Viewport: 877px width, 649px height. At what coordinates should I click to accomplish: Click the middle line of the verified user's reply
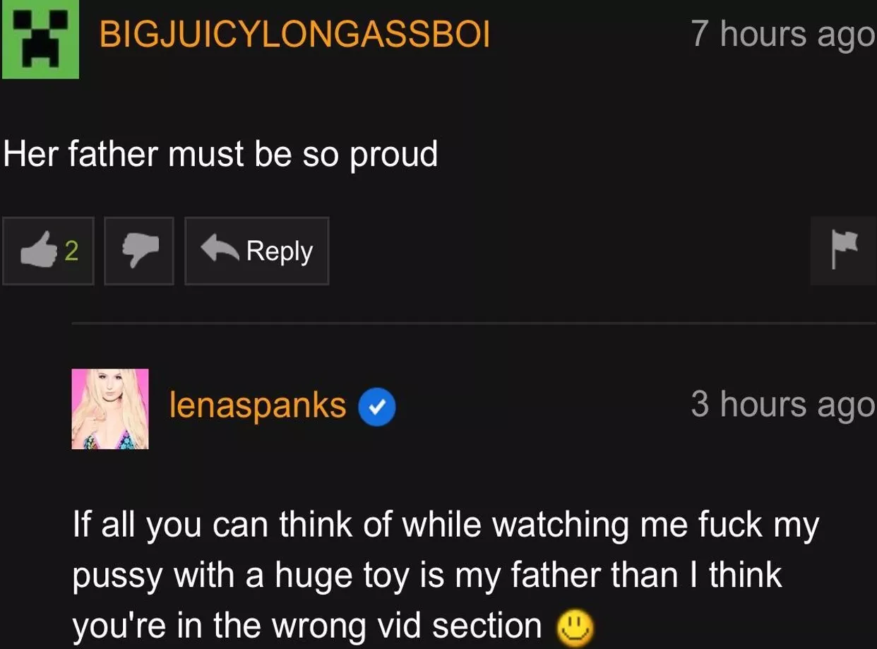pos(427,576)
